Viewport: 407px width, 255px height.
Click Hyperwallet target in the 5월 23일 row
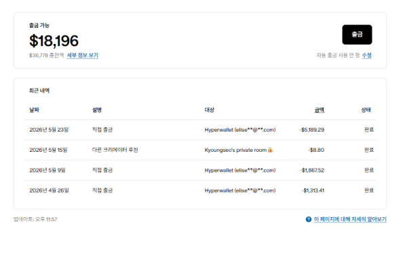point(240,130)
